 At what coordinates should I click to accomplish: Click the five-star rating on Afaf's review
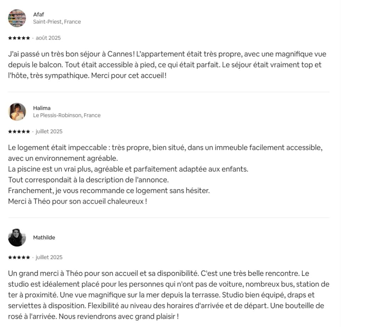[x=19, y=38]
